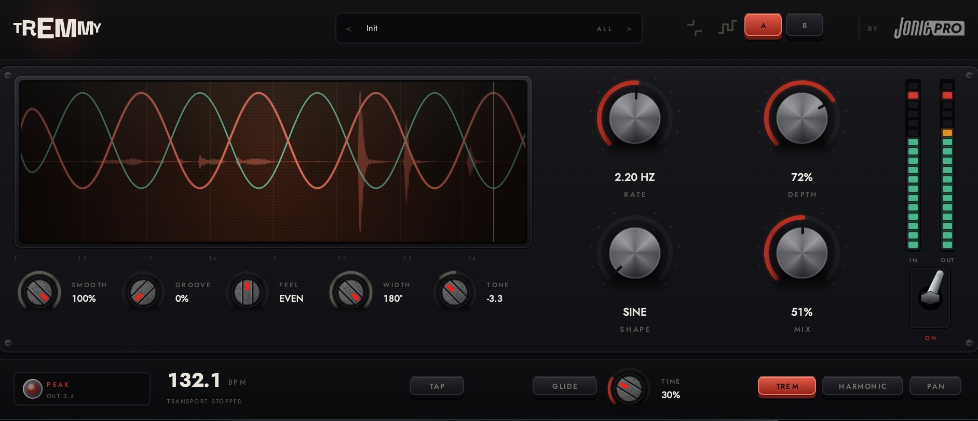Click the 72% depth value
Screen dimensions: 978x421
click(802, 177)
